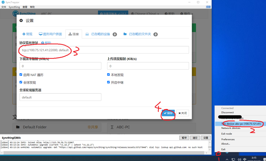Click the 设置 console button
The height and width of the screenshot is (161, 266).
tap(206, 138)
